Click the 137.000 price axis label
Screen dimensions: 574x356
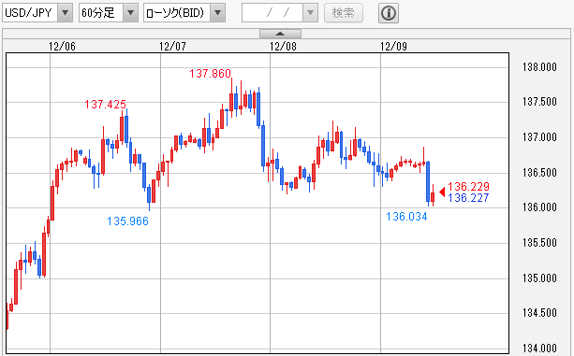click(x=539, y=137)
